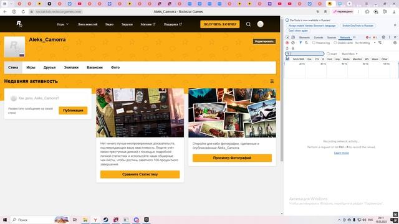Open Yandex Browser from the taskbar

click(95, 220)
